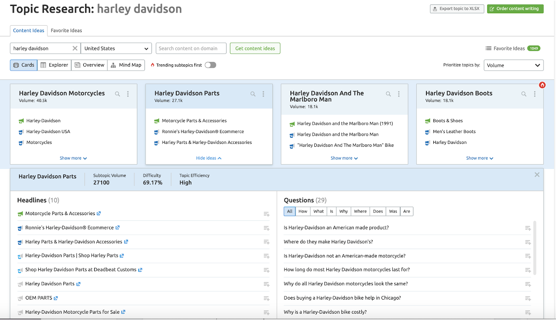This screenshot has width=556, height=320.
Task: Click search icon on Harley Davidson Boots card
Action: pyautogui.click(x=524, y=94)
